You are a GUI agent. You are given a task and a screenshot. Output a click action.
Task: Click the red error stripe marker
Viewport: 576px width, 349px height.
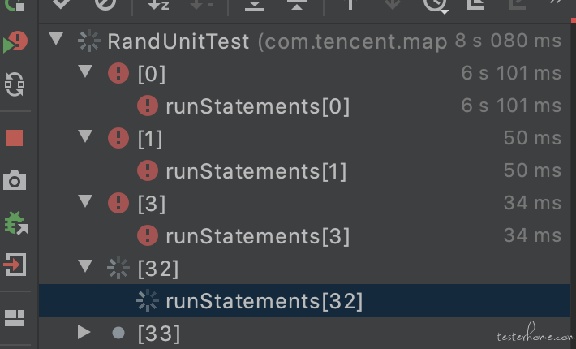click(574, 20)
